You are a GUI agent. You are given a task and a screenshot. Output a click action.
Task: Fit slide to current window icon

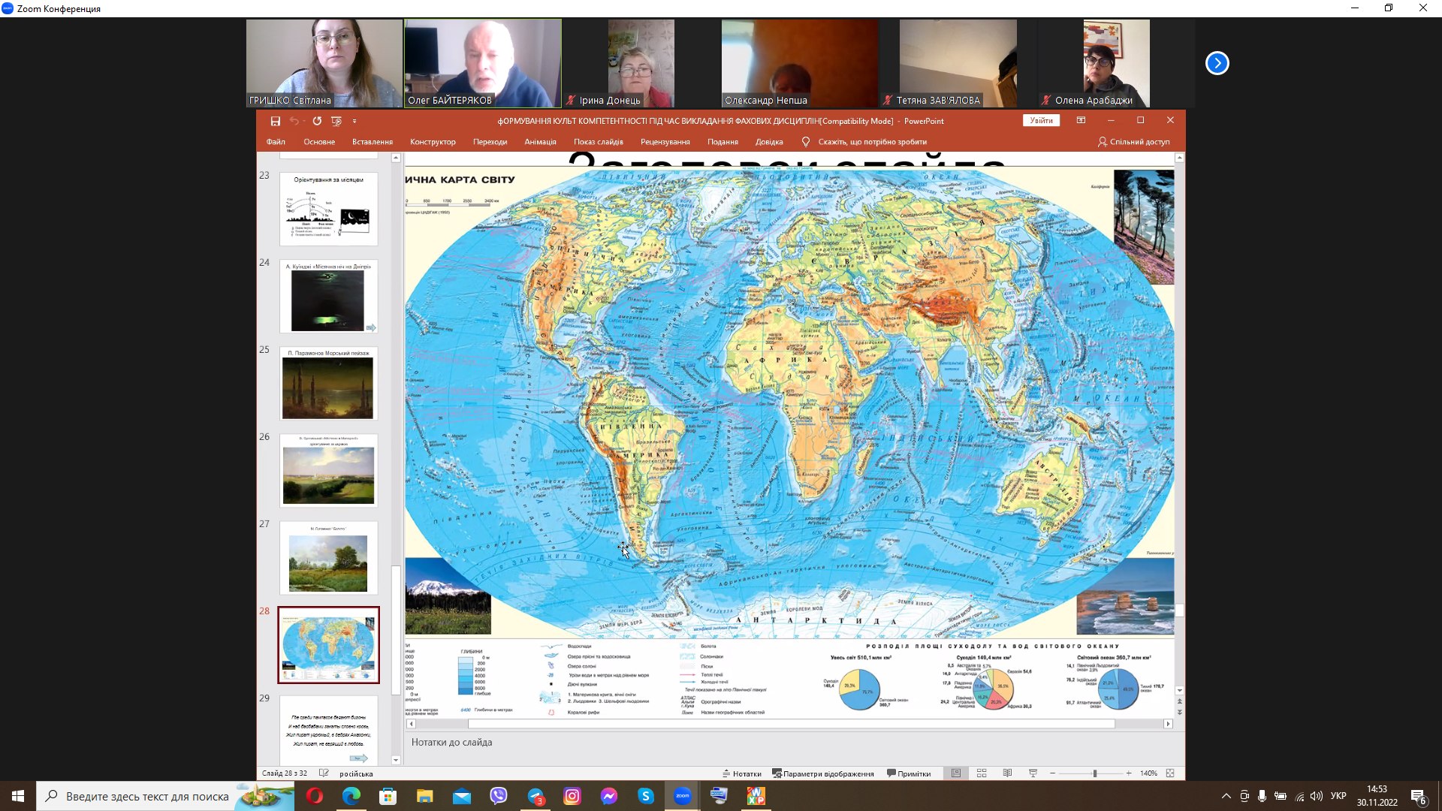(1170, 773)
